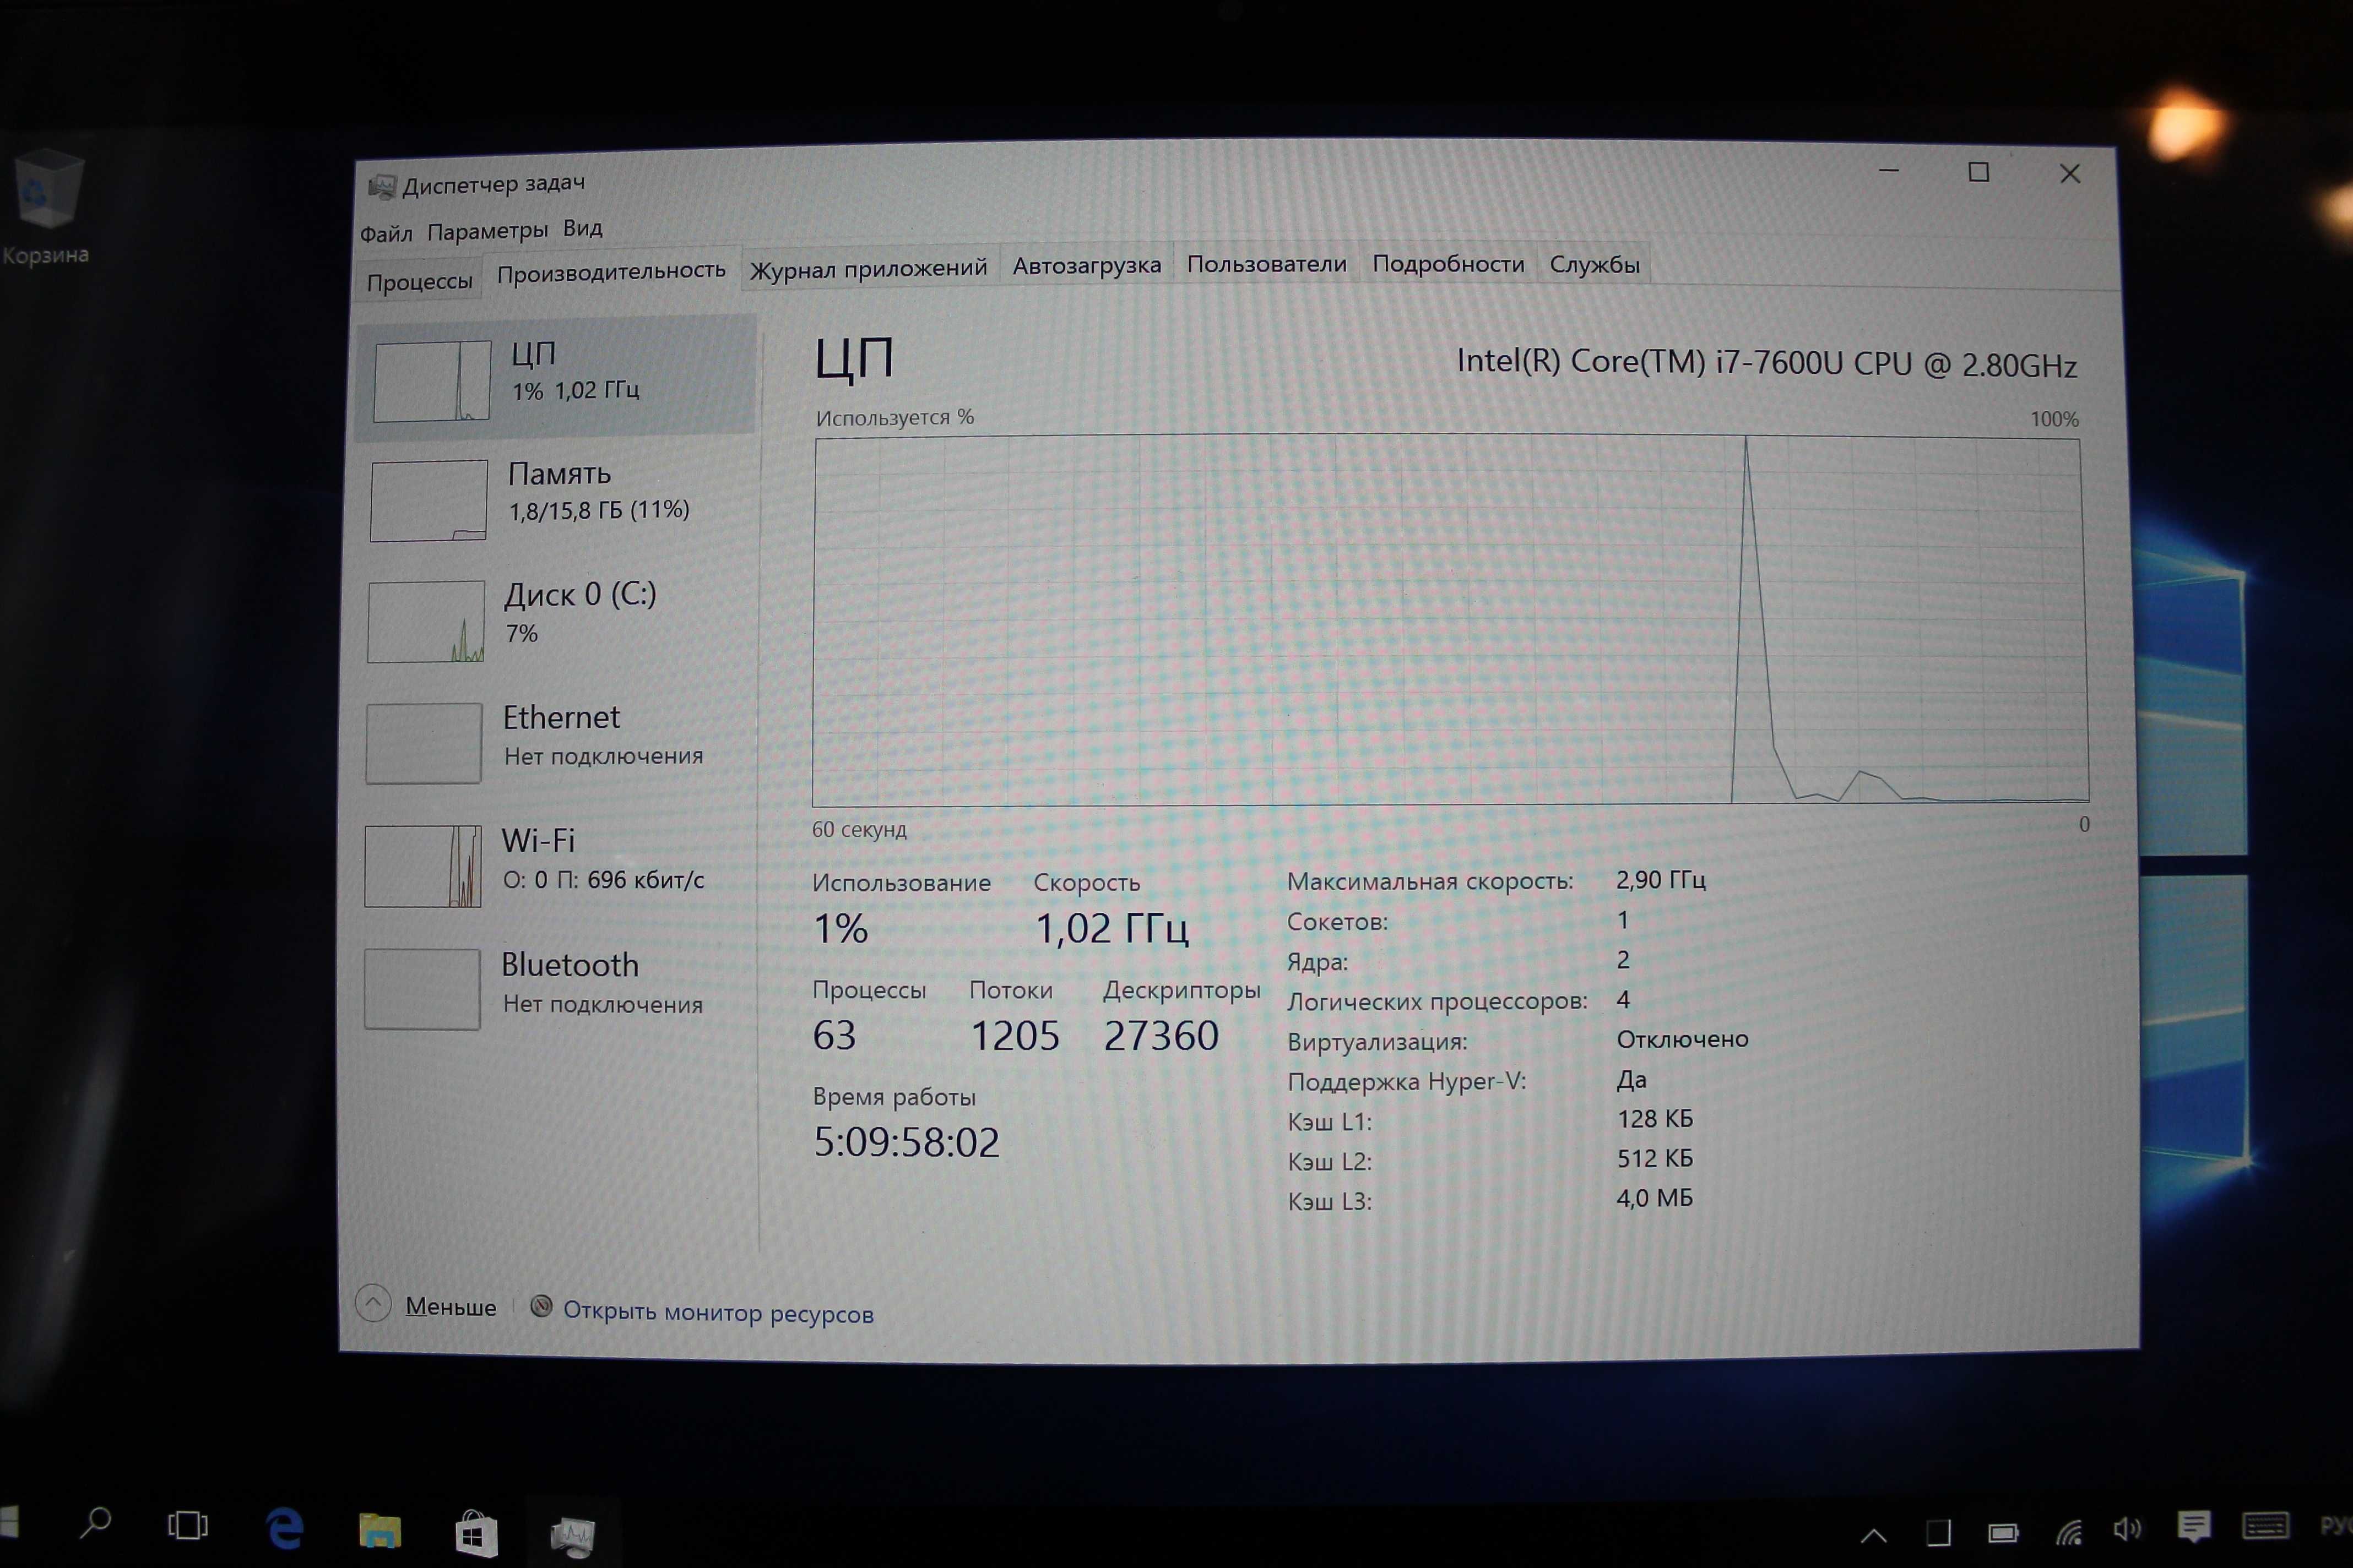This screenshot has height=1568, width=2353.
Task: Click the Процессы count 63
Action: (x=834, y=1035)
